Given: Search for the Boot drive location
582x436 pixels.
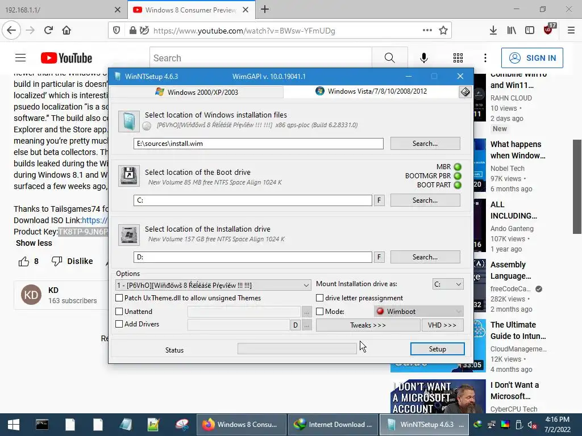Looking at the screenshot, I should (425, 200).
